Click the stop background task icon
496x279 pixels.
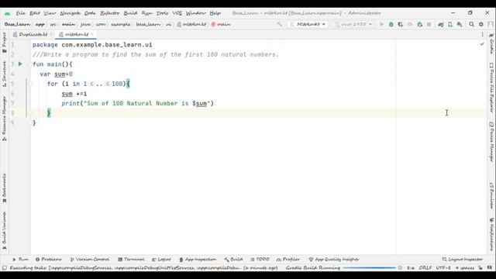tap(400, 268)
